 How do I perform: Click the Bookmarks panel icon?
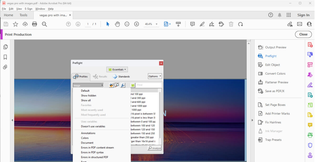click(x=5, y=57)
